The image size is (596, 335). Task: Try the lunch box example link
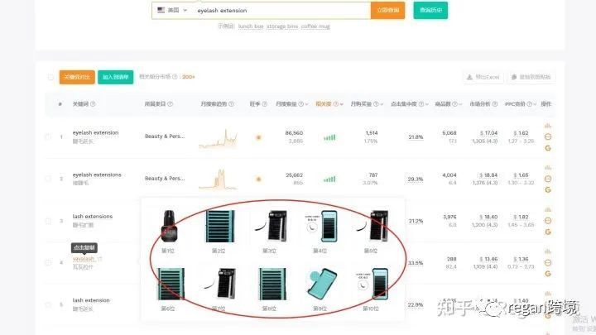point(251,26)
